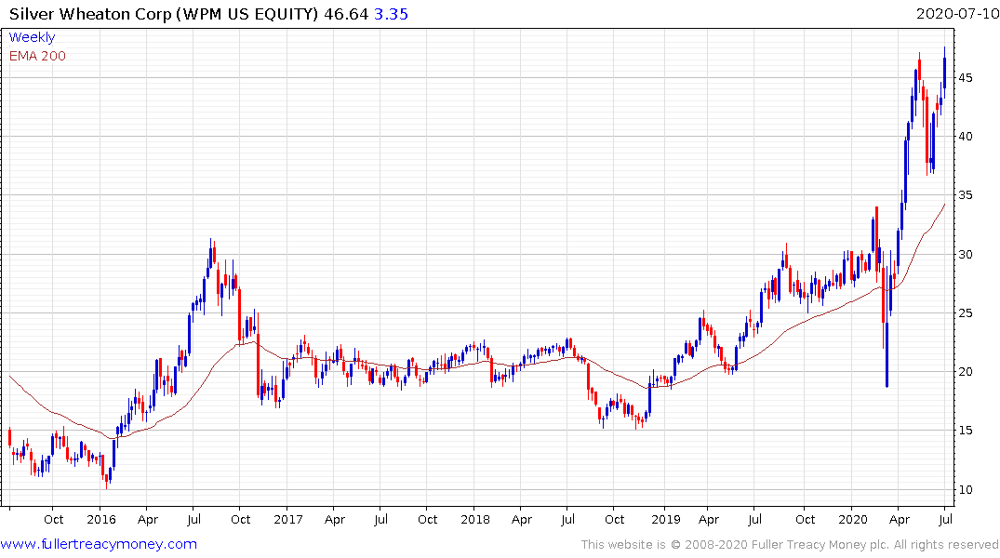Click the copyright notice text

(790, 545)
